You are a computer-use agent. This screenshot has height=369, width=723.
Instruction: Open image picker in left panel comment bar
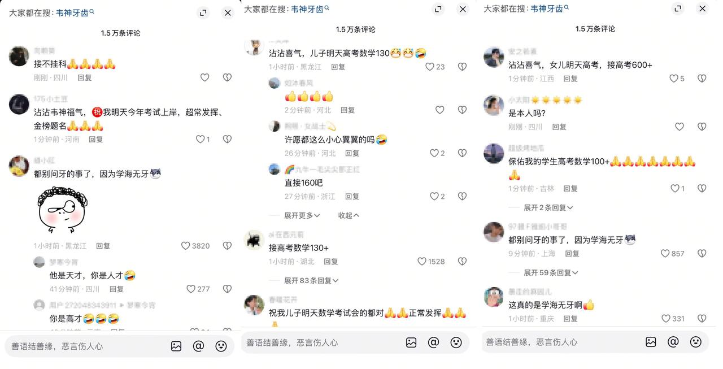pyautogui.click(x=176, y=346)
